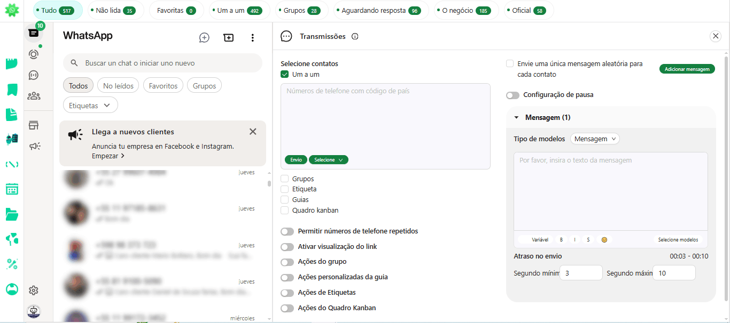730x323 pixels.
Task: Dismiss the 'Llega a nuevos clientes' banner
Action: 253,132
